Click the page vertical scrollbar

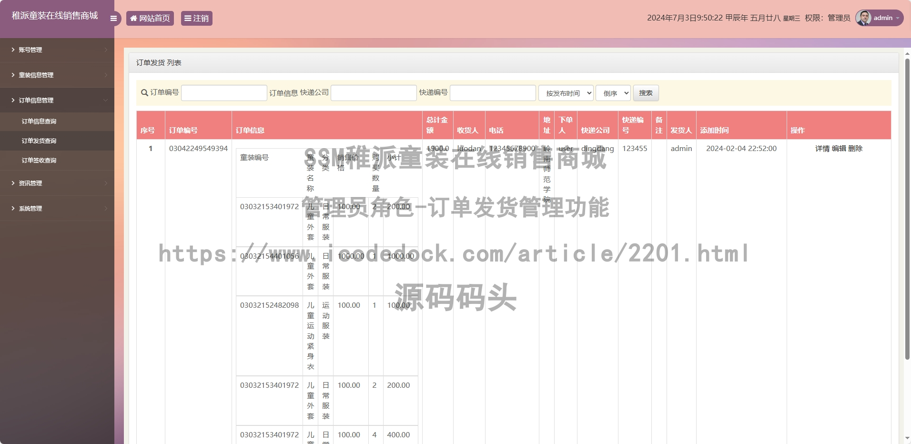click(x=907, y=210)
